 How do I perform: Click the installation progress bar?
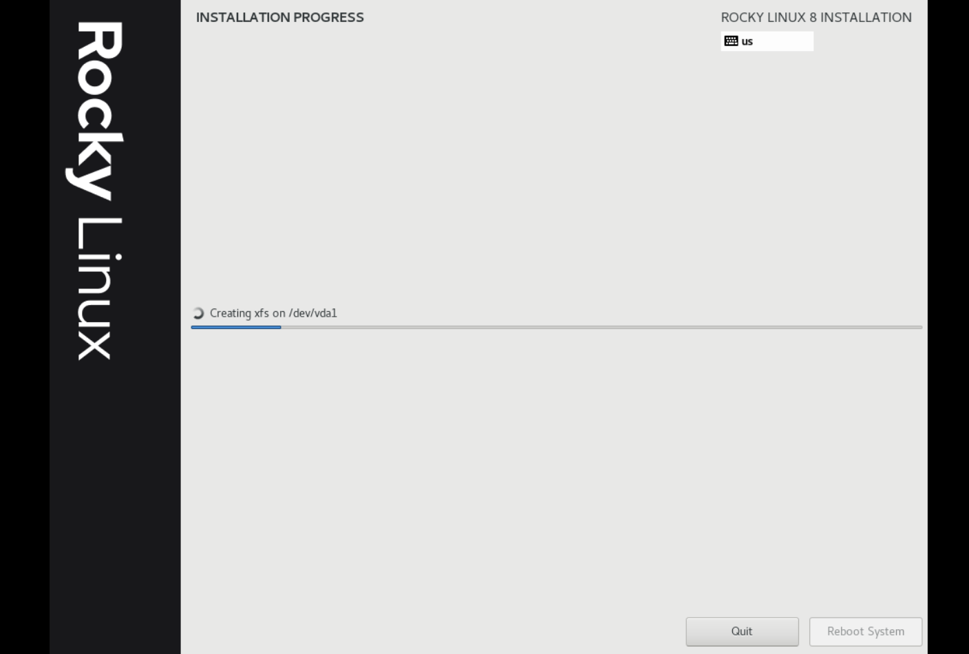click(x=556, y=327)
